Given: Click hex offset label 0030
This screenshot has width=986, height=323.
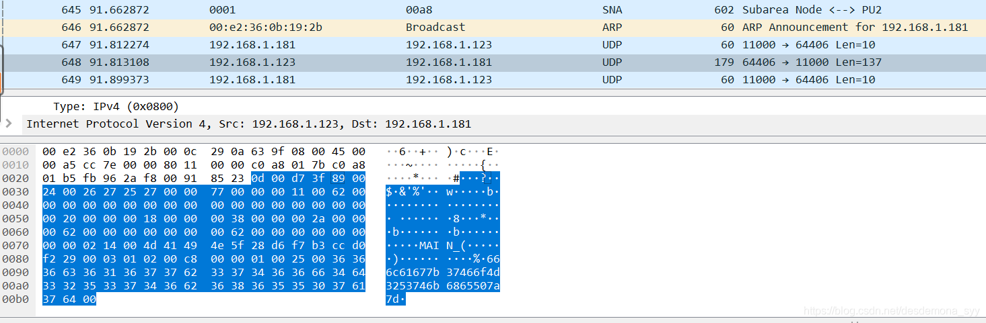Looking at the screenshot, I should point(15,192).
